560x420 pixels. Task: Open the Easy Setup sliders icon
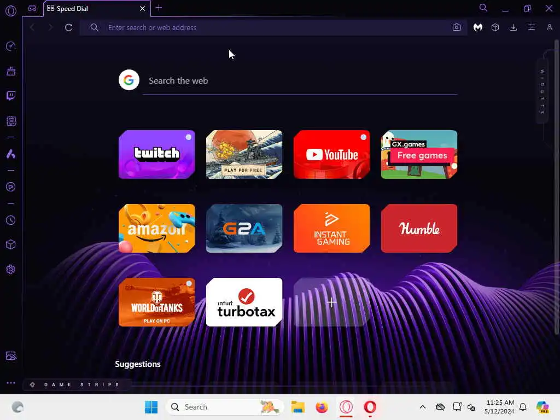(532, 27)
